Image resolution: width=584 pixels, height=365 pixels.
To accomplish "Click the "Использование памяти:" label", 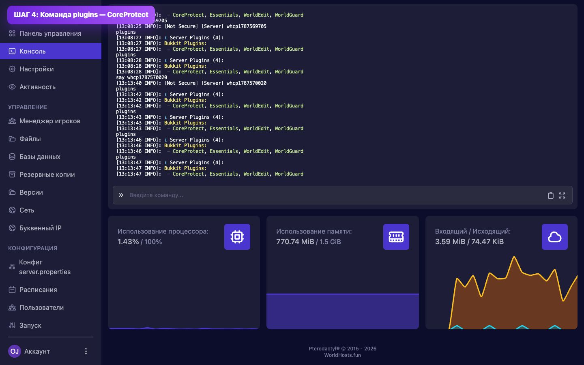I will click(314, 231).
